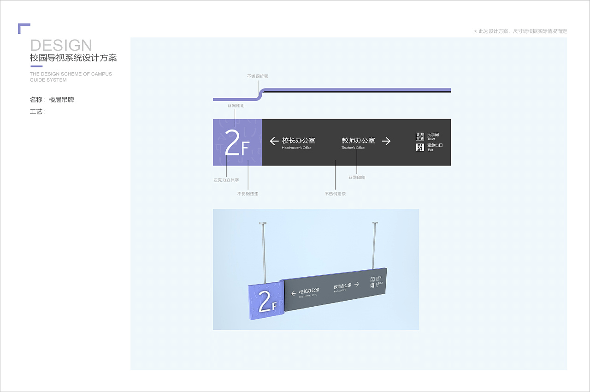590x392 pixels.
Task: Click the 不锈钢烤漆 label under the dark panel
Action: [x=335, y=194]
